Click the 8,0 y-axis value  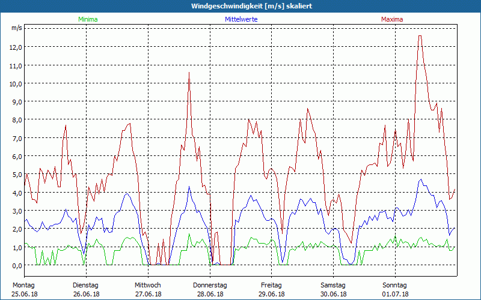point(18,119)
